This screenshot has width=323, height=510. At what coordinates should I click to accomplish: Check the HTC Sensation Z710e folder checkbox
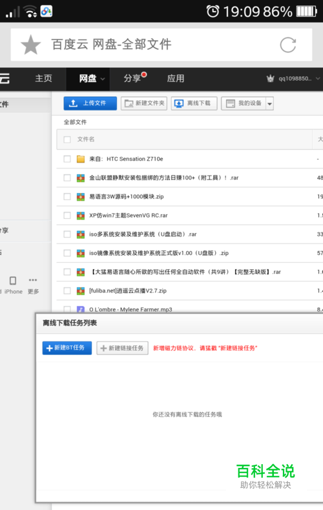[67, 159]
